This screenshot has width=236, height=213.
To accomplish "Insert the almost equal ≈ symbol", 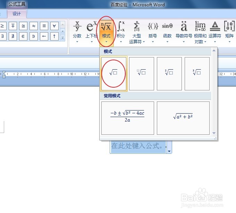I will pyautogui.click(x=34, y=26).
